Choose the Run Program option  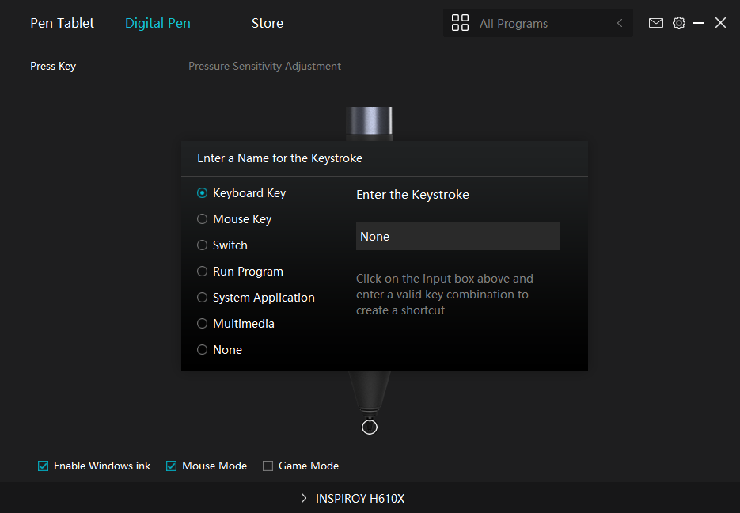point(203,272)
